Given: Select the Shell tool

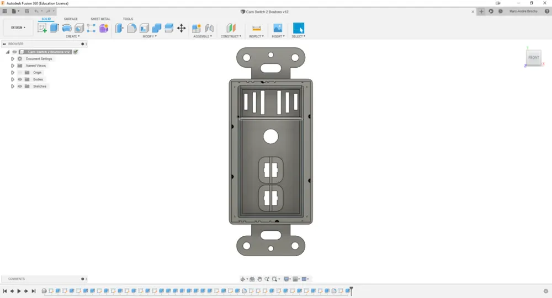Looking at the screenshot, I should [x=144, y=28].
